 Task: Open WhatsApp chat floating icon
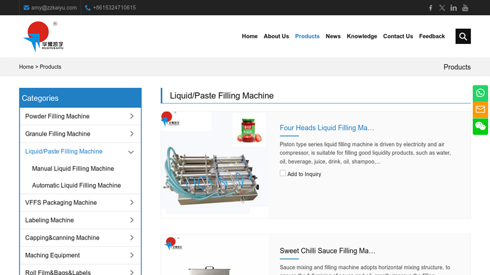point(480,93)
